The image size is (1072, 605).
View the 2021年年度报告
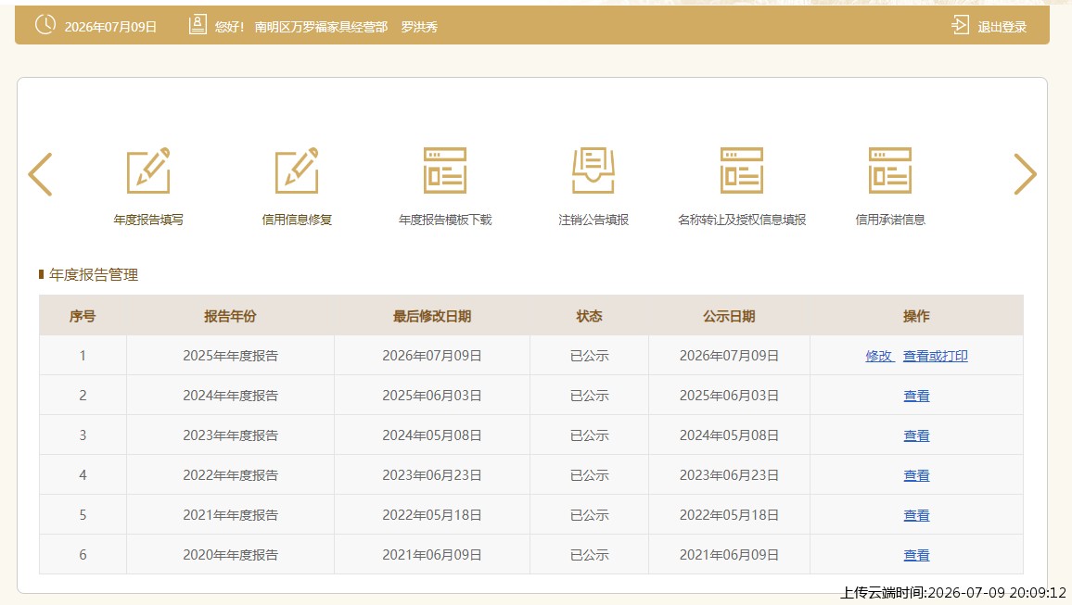tap(916, 515)
